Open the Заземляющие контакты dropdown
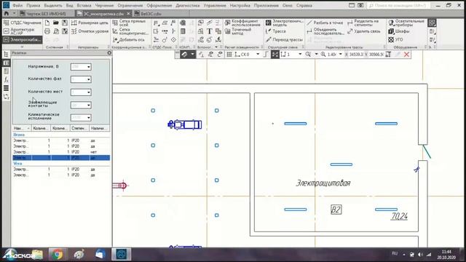The height and width of the screenshot is (262, 466). click(81, 105)
